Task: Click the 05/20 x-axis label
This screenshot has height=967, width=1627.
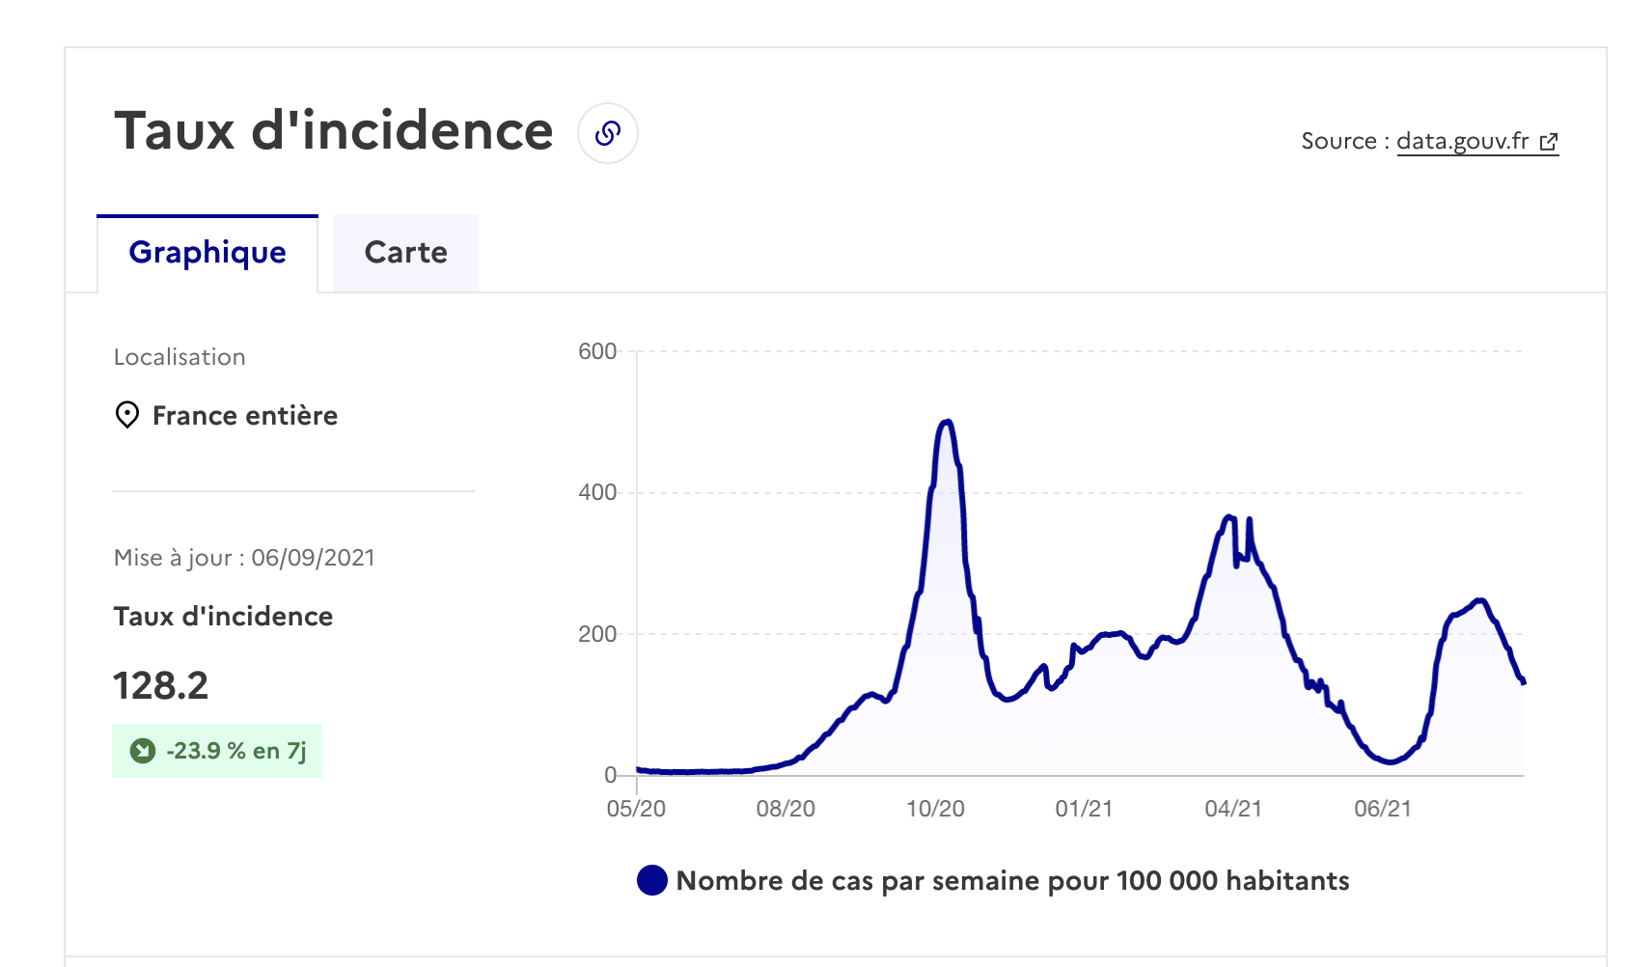Action: [636, 809]
